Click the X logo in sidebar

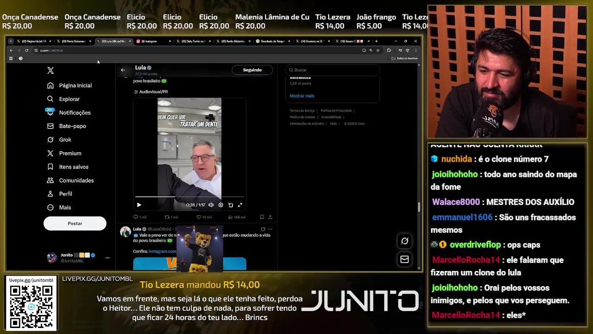(50, 71)
